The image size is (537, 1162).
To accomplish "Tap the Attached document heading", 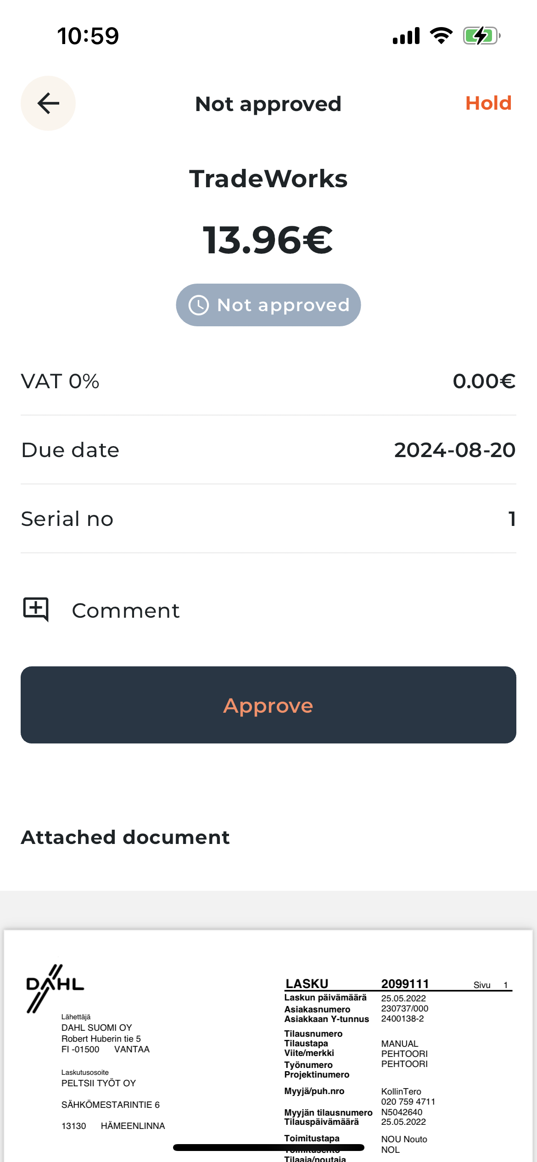I will coord(125,838).
